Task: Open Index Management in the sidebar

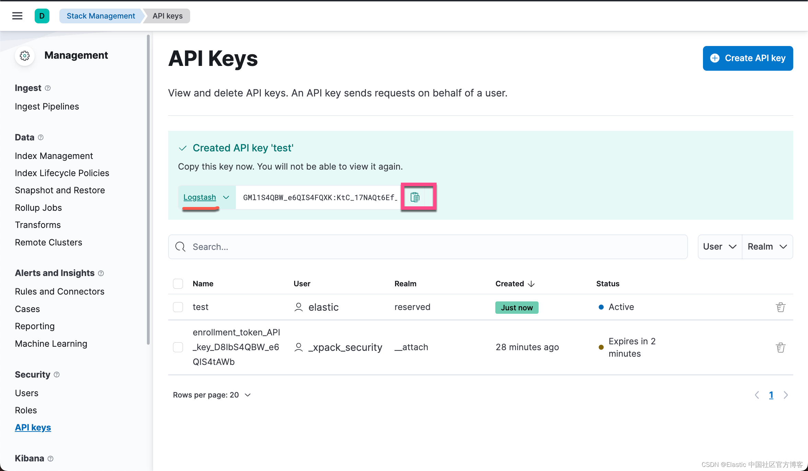Action: pyautogui.click(x=54, y=156)
